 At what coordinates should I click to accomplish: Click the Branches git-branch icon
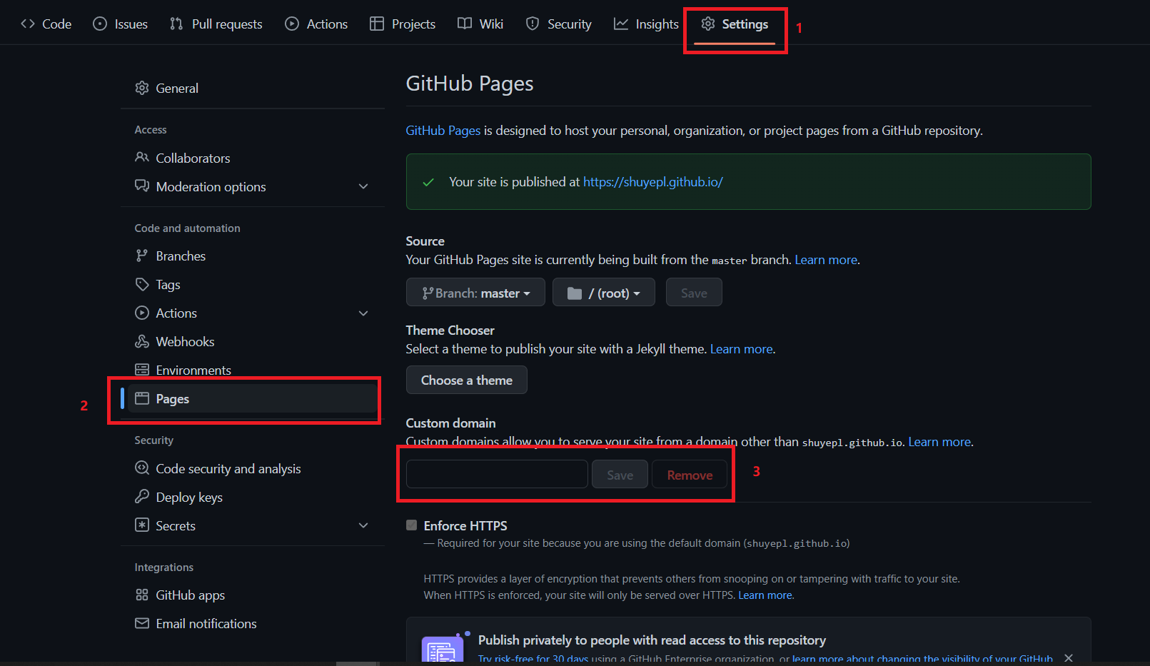[x=142, y=256]
